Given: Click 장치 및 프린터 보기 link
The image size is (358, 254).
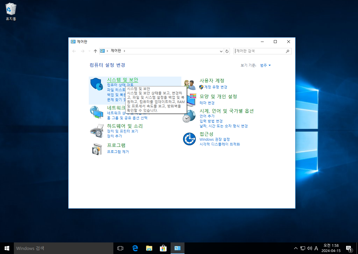Looking at the screenshot, I should click(123, 131).
